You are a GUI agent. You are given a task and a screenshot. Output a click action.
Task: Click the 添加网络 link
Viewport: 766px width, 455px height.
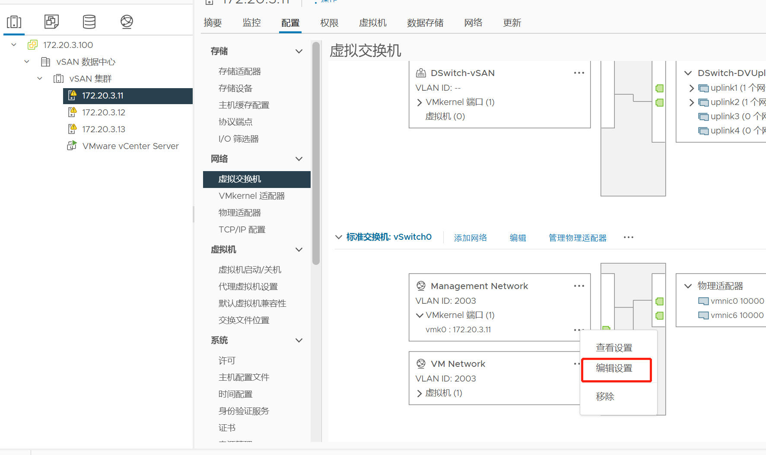[x=470, y=238]
